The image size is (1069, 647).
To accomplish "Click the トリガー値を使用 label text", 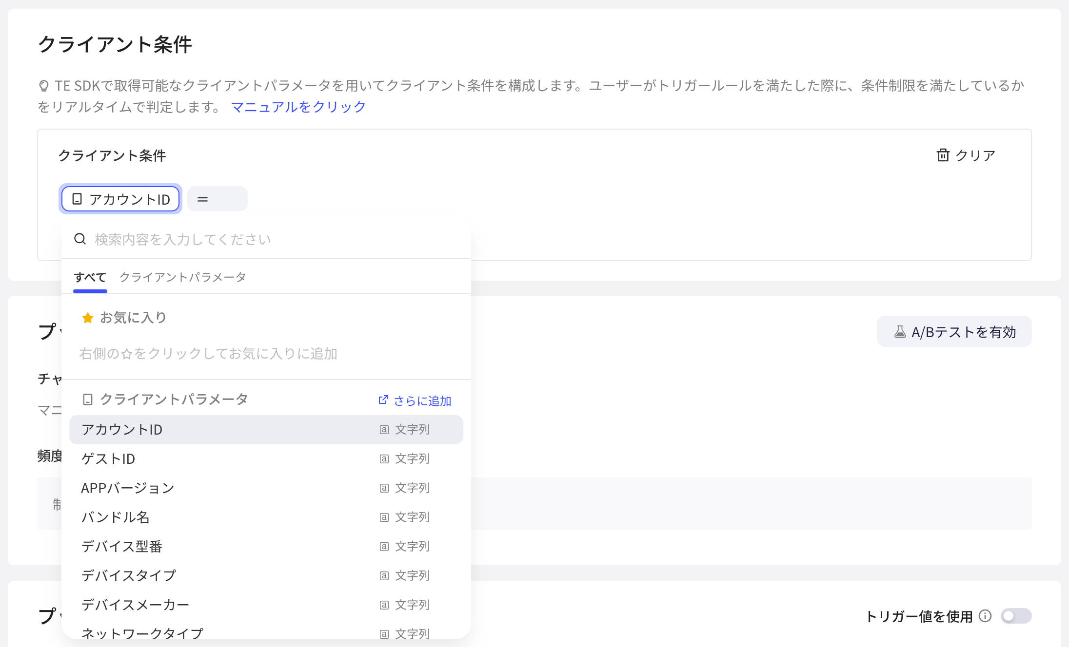I will [x=919, y=616].
